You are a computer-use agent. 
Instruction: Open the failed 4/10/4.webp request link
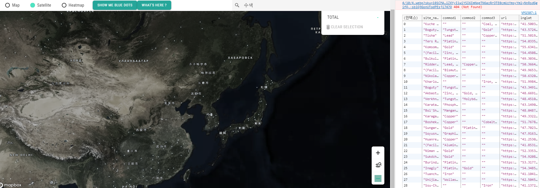470,5
